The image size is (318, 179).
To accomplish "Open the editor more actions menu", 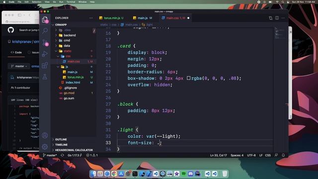I will click(x=283, y=18).
